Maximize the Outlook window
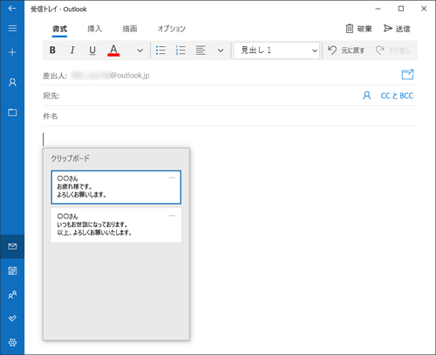Screen dimensions: 436x355 pos(401,9)
